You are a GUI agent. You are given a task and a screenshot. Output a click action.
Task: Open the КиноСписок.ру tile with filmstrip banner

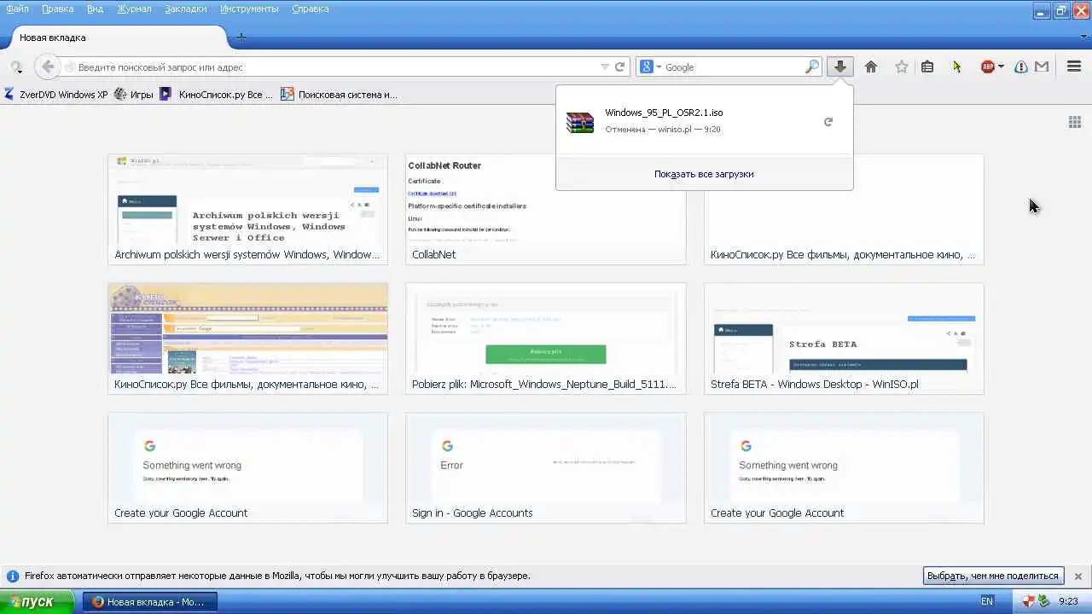pos(247,339)
